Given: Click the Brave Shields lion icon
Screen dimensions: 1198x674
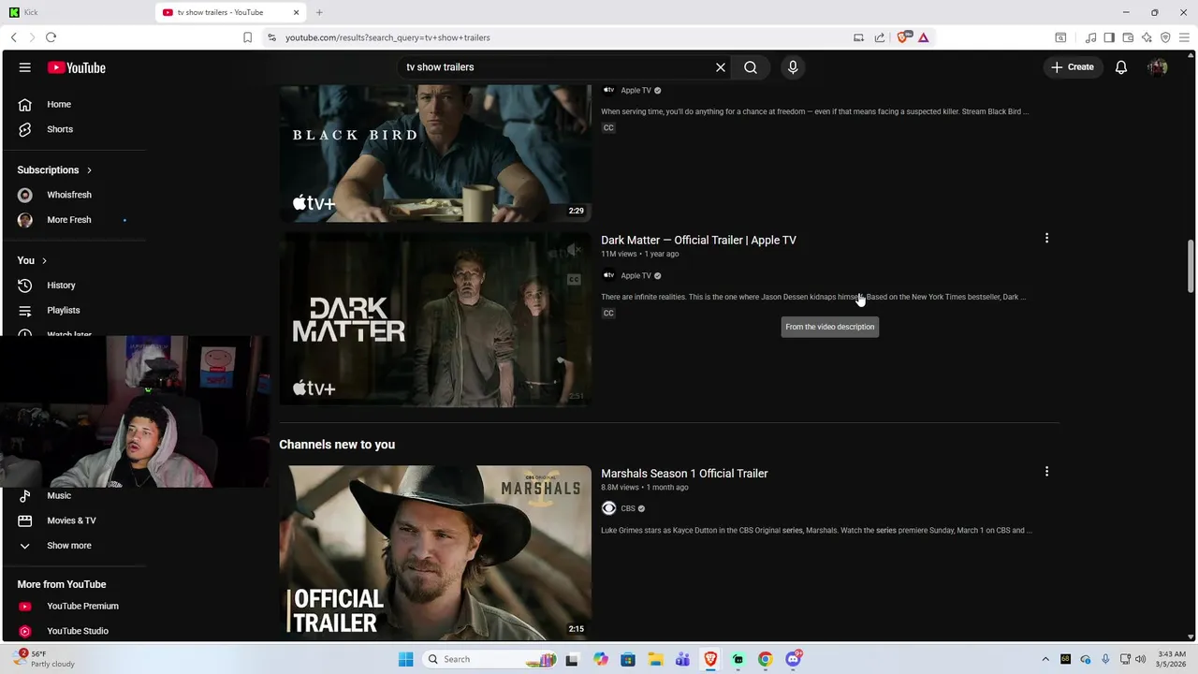Looking at the screenshot, I should coord(903,37).
